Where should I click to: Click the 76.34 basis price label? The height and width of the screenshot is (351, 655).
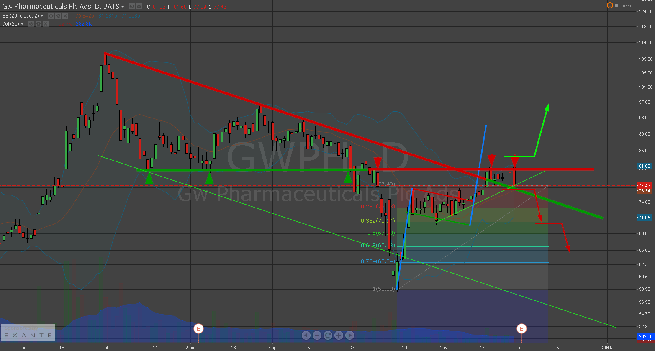(x=645, y=191)
